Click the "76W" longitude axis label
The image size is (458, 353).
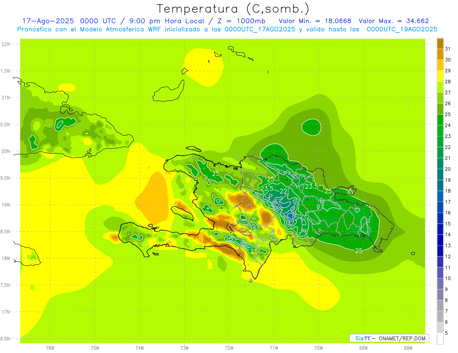pos(50,348)
